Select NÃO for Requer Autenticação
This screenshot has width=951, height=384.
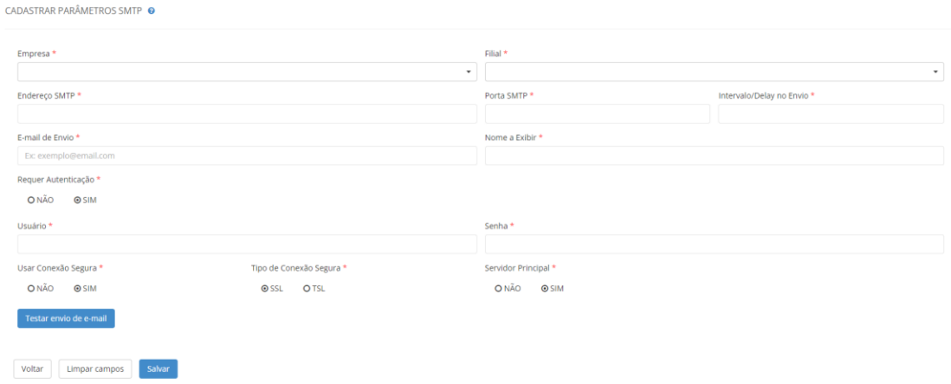pyautogui.click(x=31, y=200)
